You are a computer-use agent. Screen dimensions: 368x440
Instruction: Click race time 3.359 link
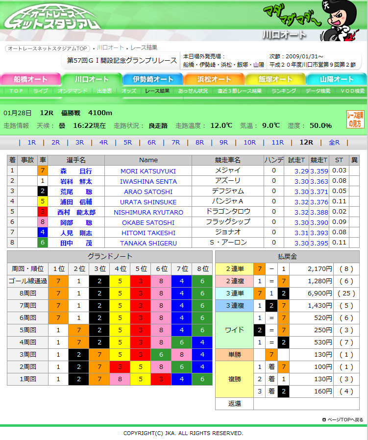click(x=319, y=171)
